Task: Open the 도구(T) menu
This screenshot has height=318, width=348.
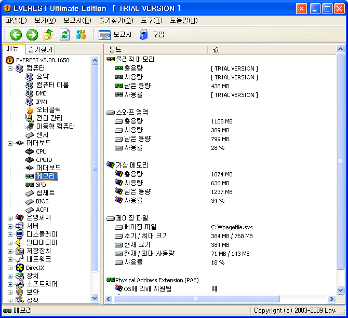Action: [x=152, y=21]
